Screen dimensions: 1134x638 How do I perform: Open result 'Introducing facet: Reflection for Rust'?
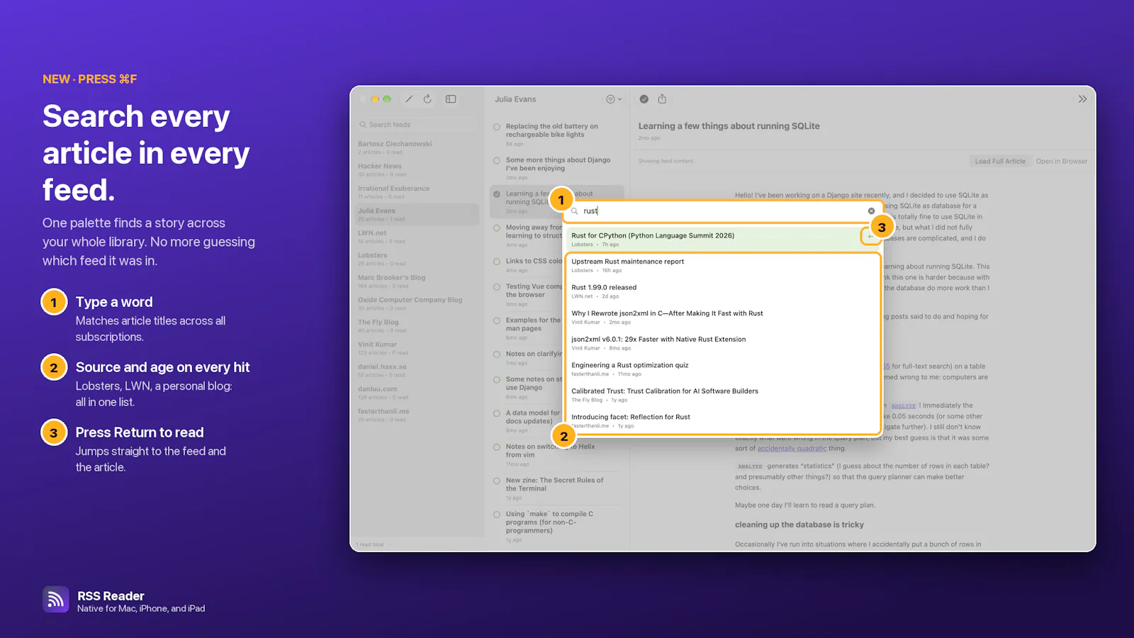click(x=723, y=421)
